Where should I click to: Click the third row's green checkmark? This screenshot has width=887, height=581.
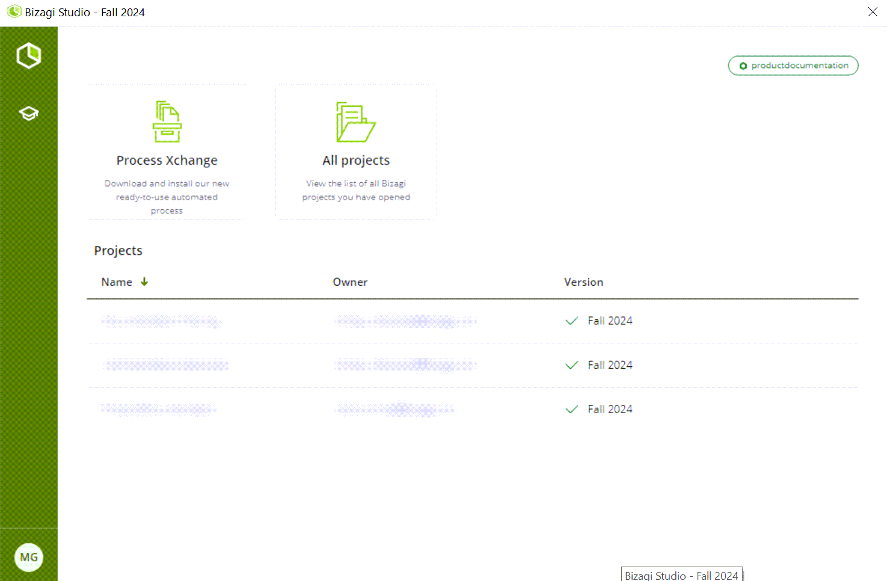[572, 409]
